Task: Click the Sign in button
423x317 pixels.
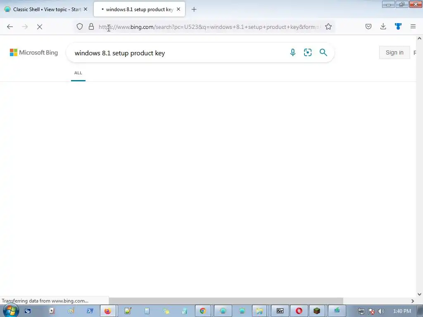Action: (394, 52)
